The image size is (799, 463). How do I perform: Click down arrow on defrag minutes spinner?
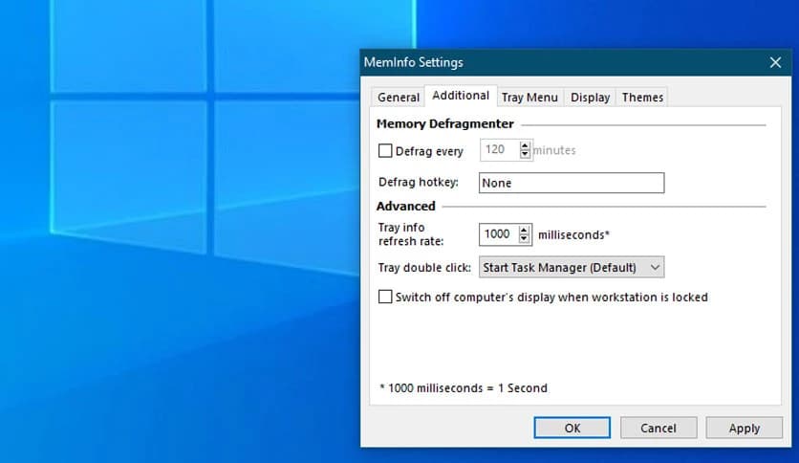tap(525, 155)
